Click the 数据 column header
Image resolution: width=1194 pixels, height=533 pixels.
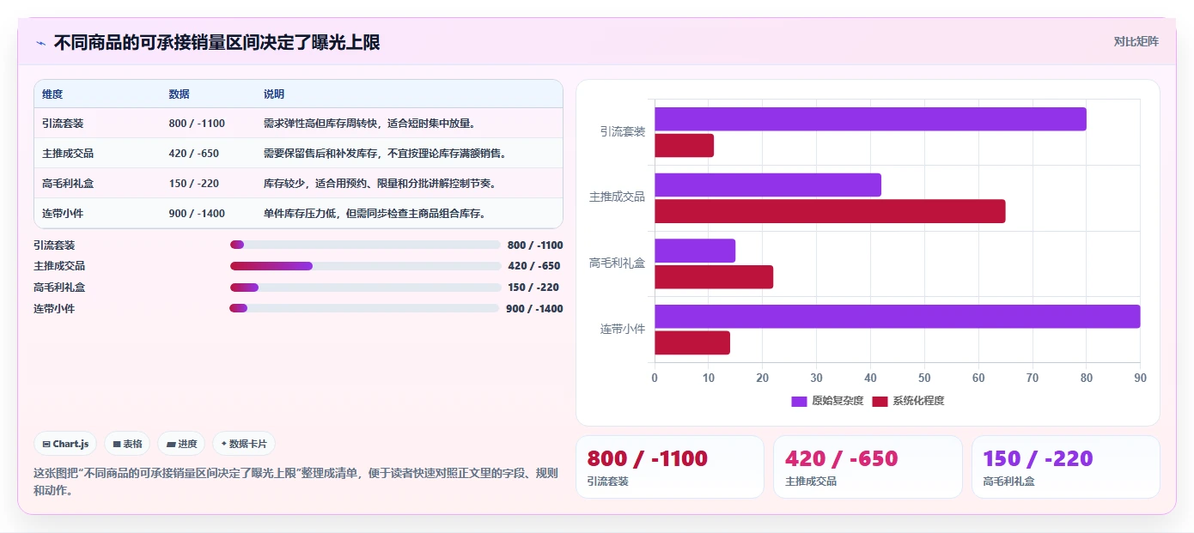180,94
